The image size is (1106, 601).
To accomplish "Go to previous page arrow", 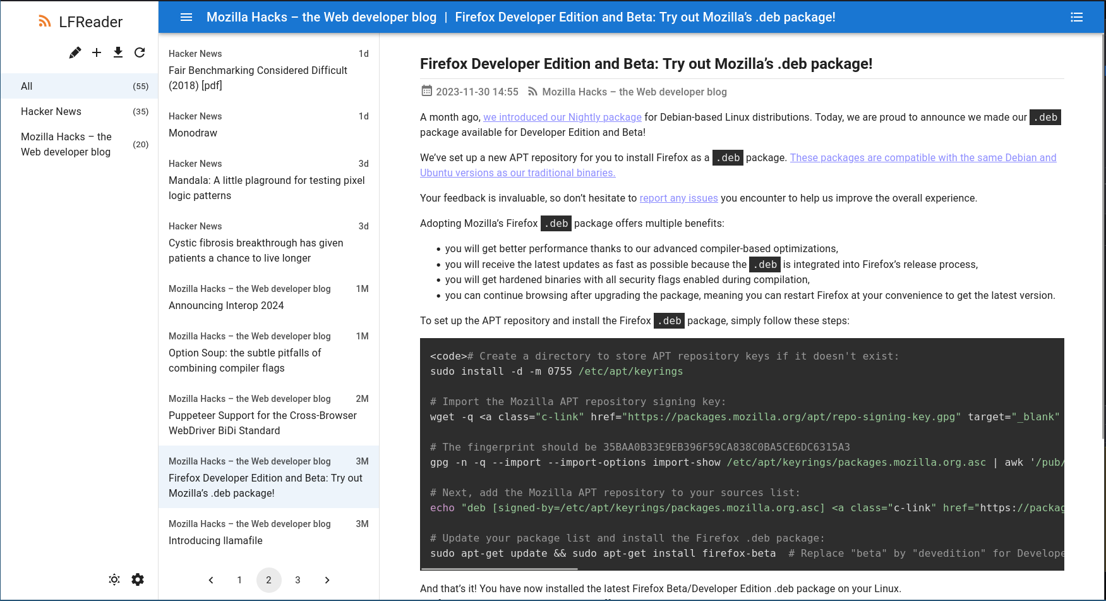I will tap(211, 580).
